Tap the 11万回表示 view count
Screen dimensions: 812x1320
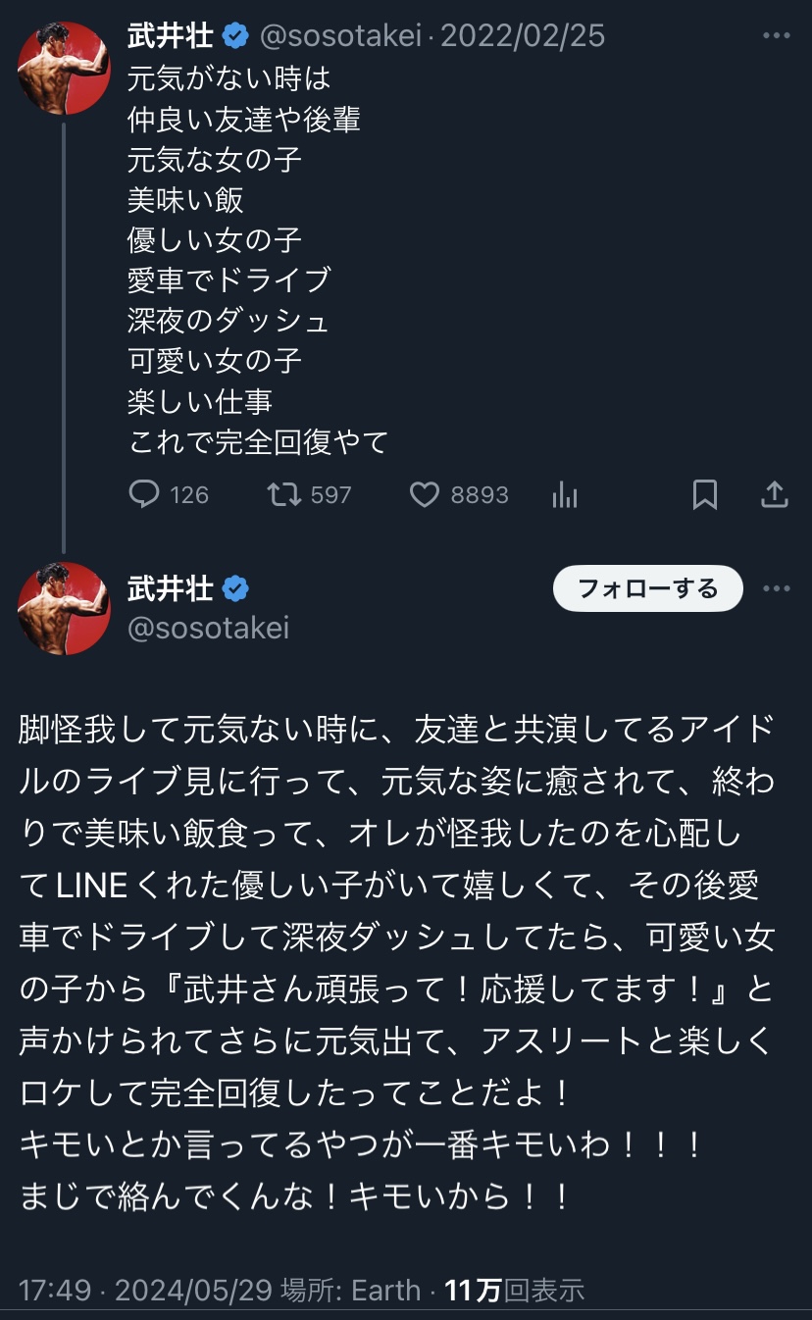tap(515, 1290)
